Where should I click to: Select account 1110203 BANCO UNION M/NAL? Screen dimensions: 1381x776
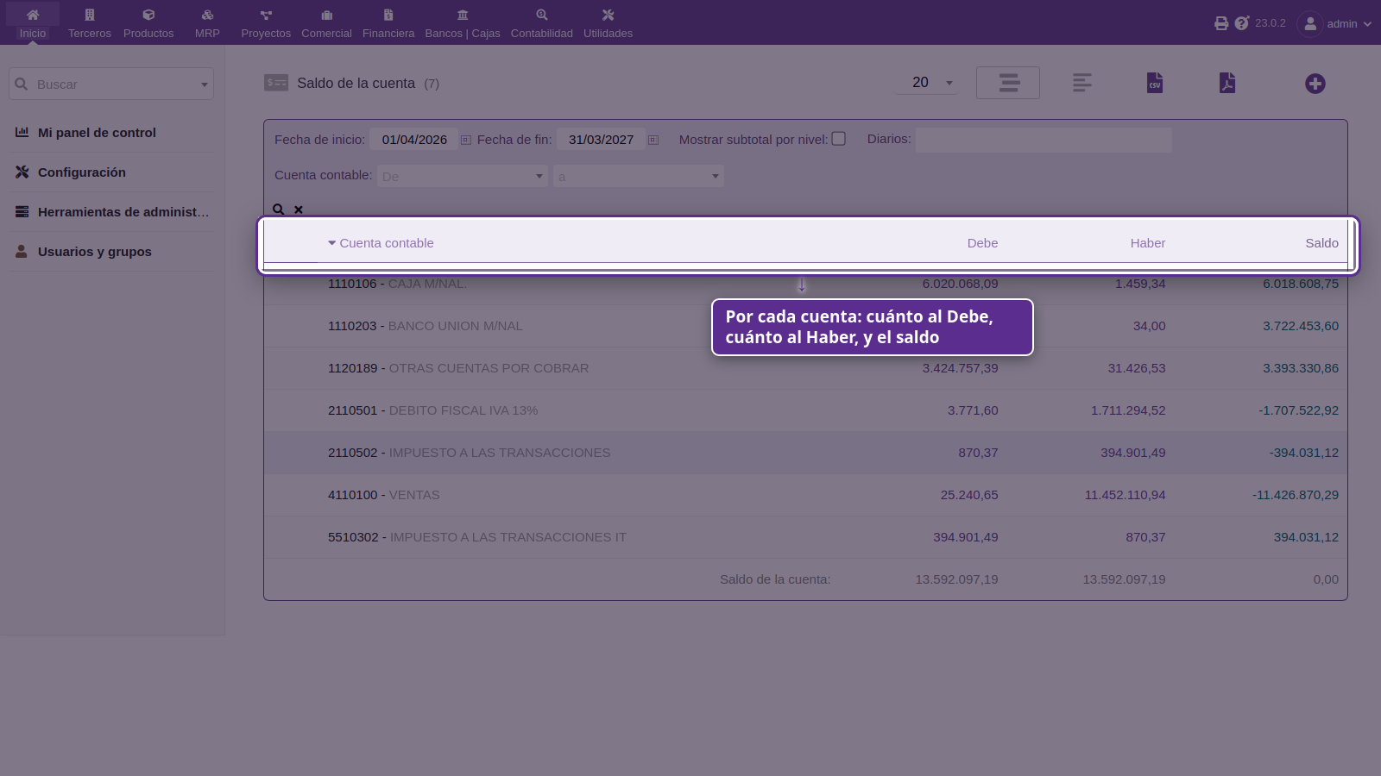[x=805, y=326]
